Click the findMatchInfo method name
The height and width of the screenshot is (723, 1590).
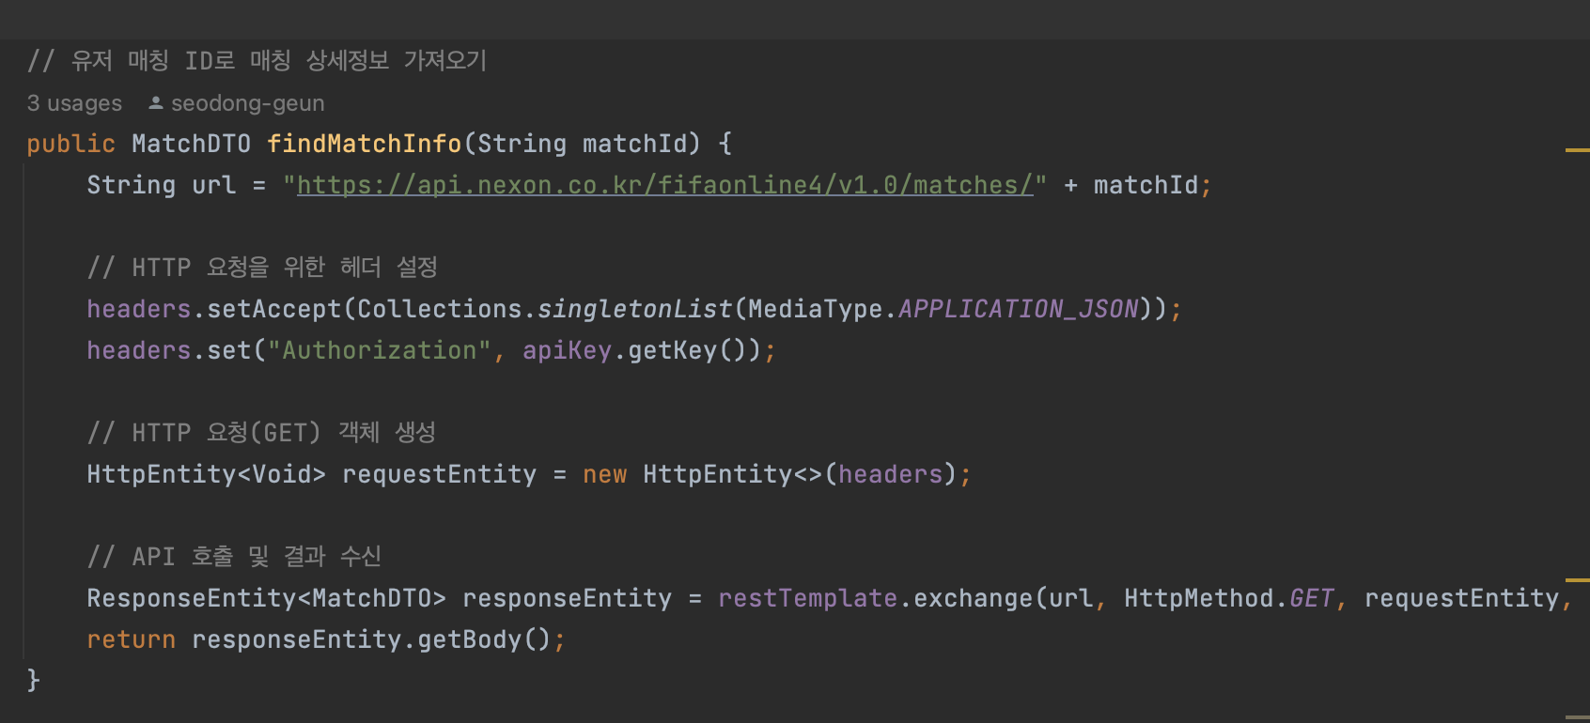click(x=365, y=144)
